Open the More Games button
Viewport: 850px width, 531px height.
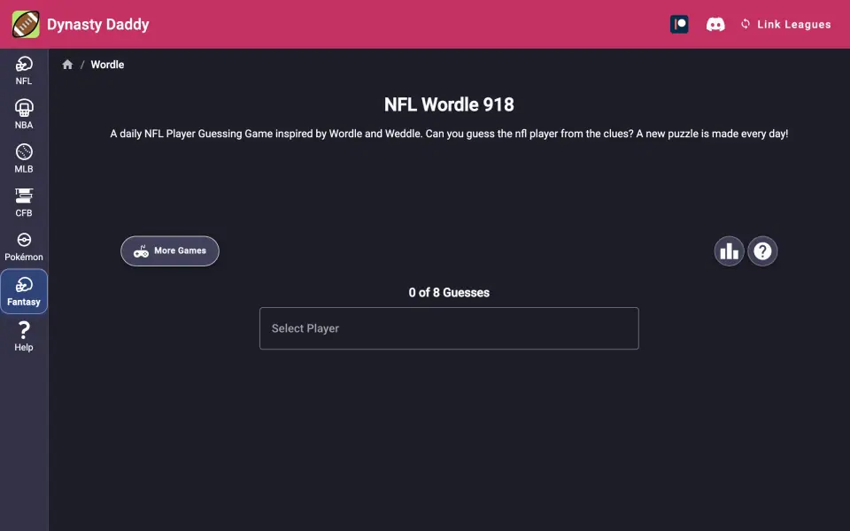(x=170, y=250)
